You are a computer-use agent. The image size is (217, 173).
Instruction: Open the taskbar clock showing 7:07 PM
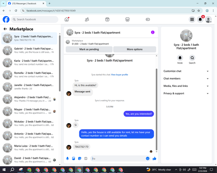click(x=203, y=170)
